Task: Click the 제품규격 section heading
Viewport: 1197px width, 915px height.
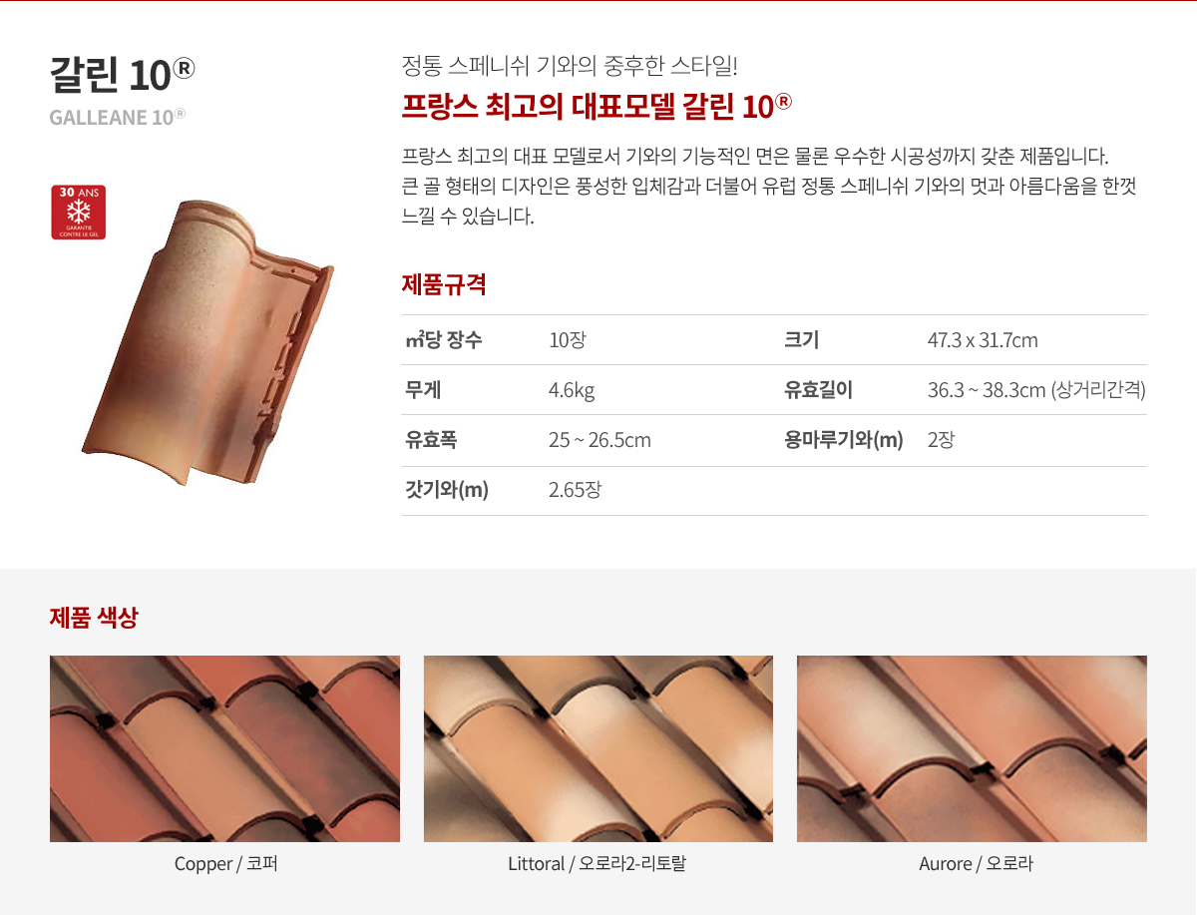Action: [444, 284]
